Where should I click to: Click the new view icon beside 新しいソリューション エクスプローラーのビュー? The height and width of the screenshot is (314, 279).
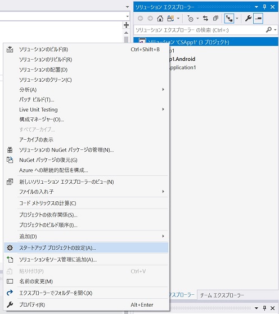[10, 182]
